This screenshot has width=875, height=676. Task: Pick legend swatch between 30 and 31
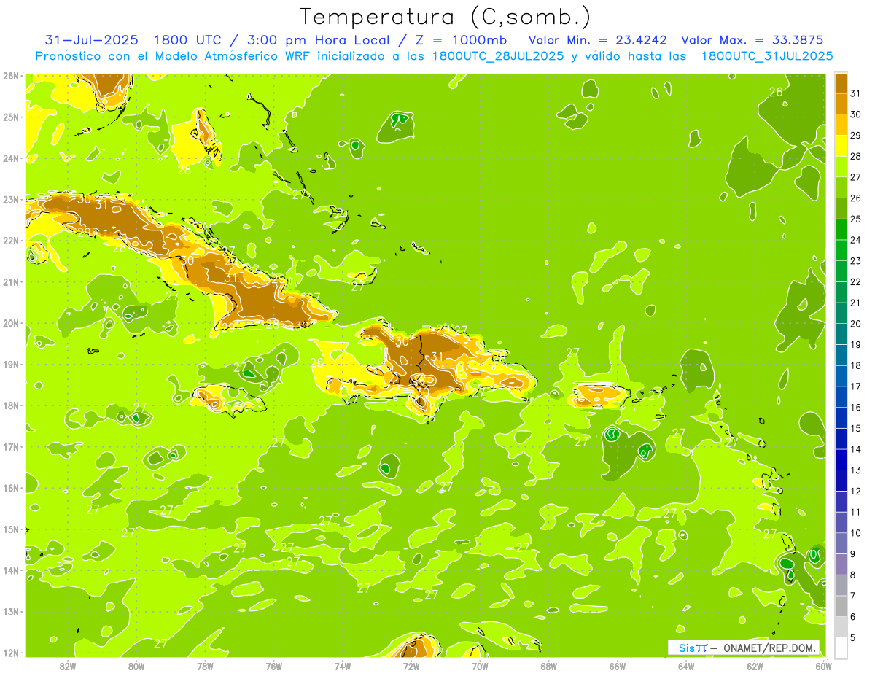(841, 104)
